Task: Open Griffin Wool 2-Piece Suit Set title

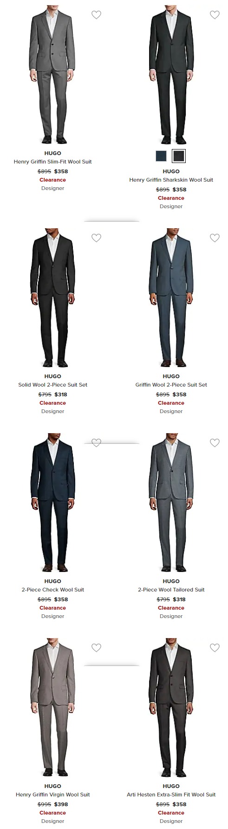Action: pyautogui.click(x=171, y=385)
